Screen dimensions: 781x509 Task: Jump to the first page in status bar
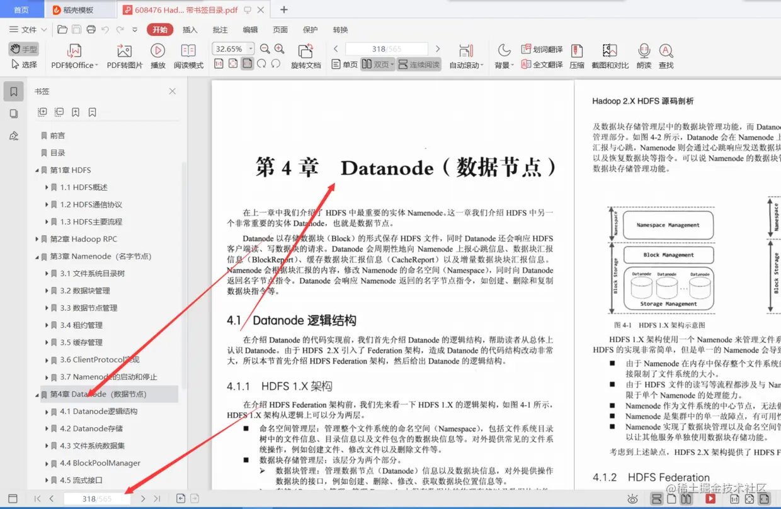pos(37,498)
